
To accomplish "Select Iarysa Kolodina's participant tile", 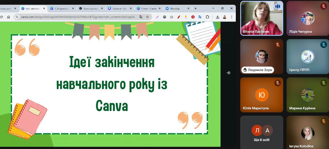I will pos(308,132).
